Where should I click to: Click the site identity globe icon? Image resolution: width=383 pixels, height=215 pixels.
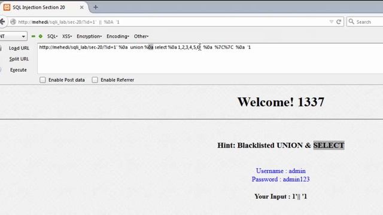(x=13, y=22)
